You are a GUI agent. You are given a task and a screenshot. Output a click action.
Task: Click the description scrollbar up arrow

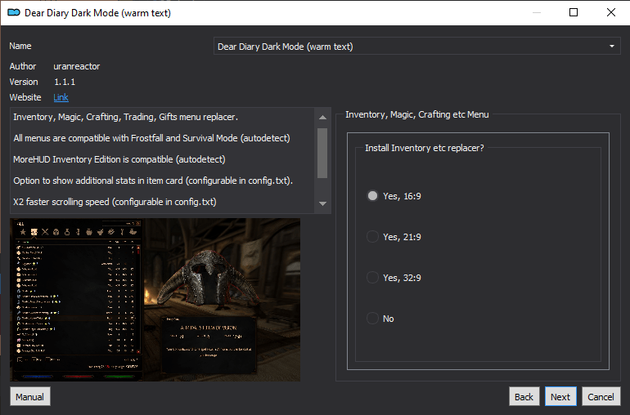coord(322,117)
